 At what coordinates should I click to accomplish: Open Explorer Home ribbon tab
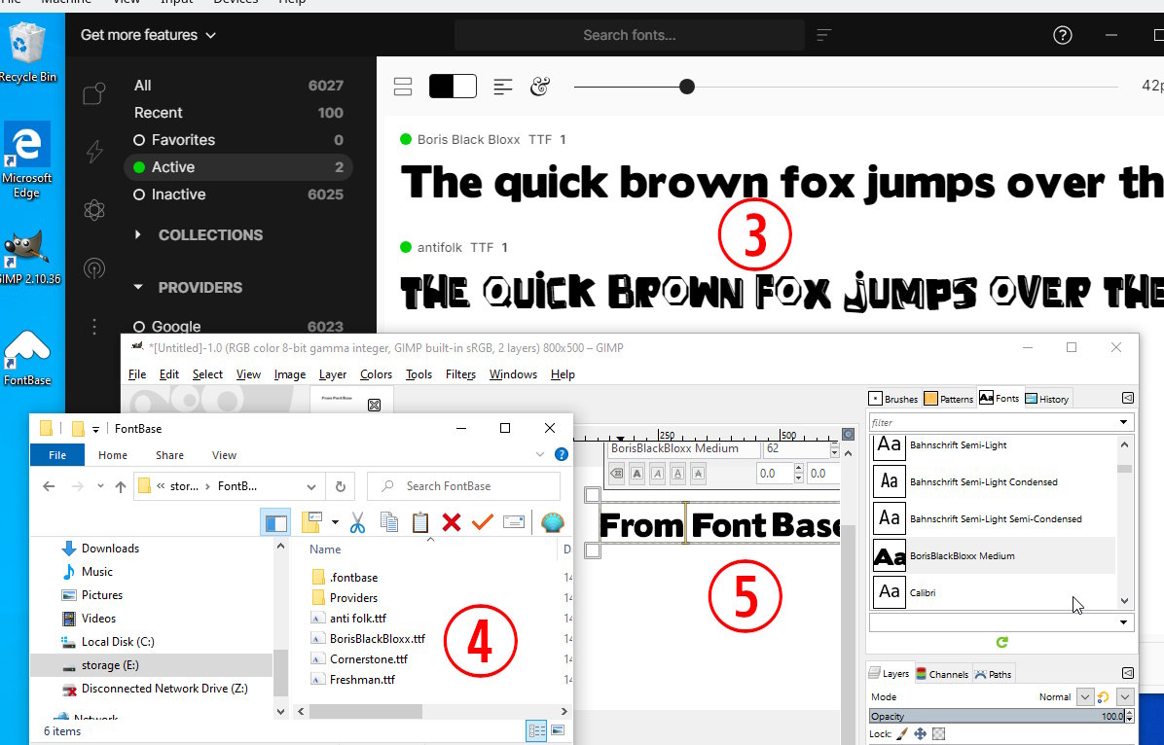coord(113,455)
